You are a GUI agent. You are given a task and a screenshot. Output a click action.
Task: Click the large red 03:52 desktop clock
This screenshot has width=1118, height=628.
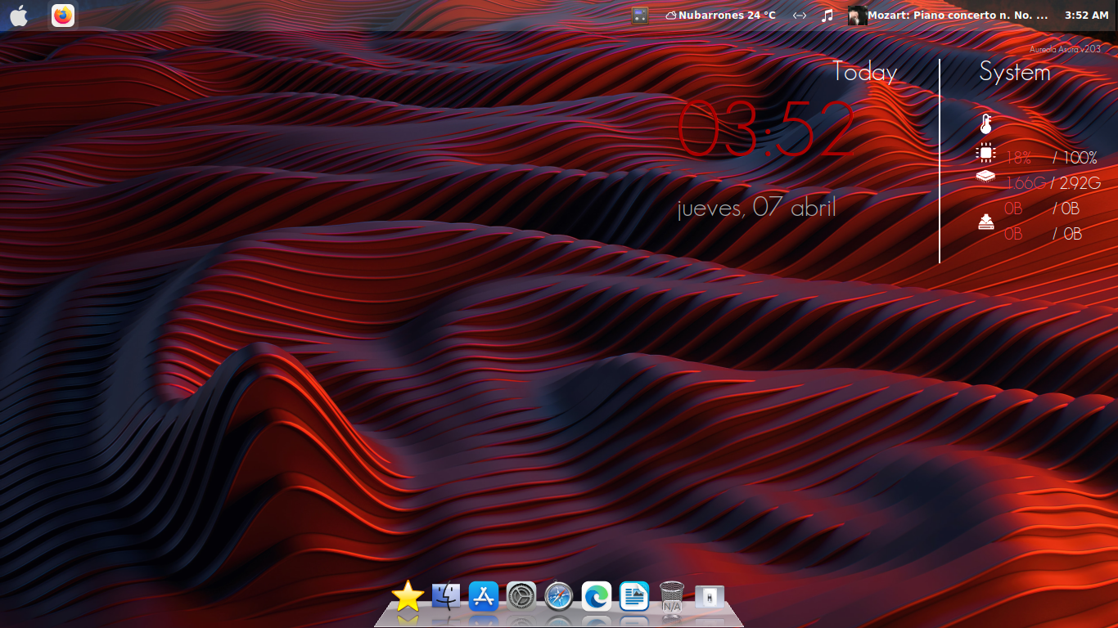click(x=766, y=130)
